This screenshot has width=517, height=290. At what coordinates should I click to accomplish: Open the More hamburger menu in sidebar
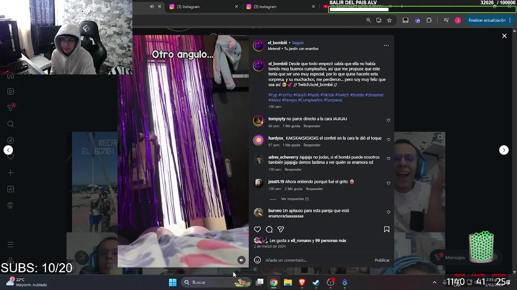11,244
